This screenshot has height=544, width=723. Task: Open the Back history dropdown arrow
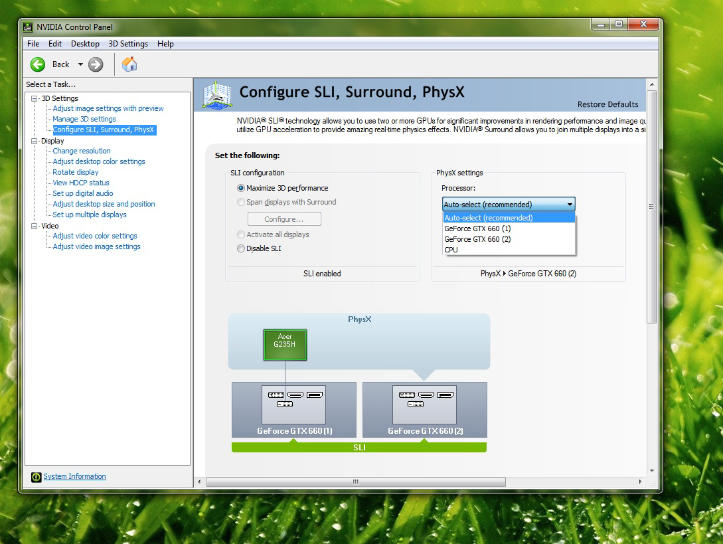[80, 64]
